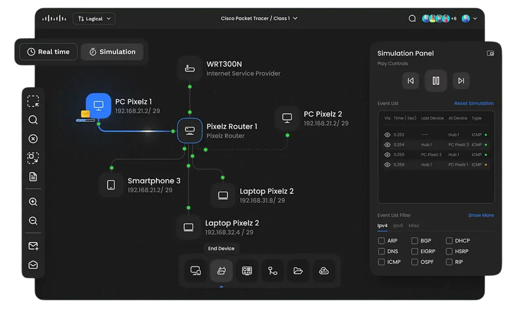Select the Place Note tool in sidebar

pyautogui.click(x=33, y=177)
